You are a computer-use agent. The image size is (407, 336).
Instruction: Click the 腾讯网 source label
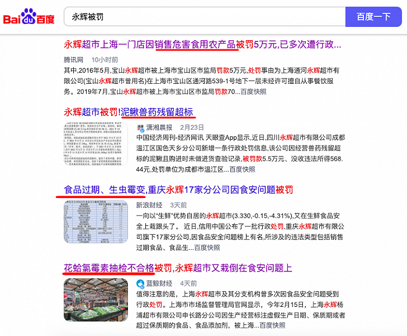tap(73, 60)
